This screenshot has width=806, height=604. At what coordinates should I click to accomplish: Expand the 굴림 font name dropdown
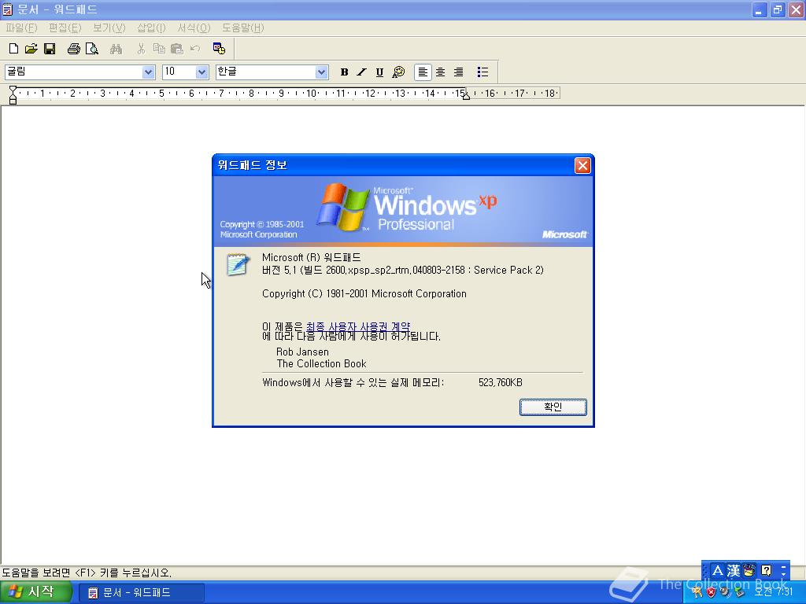point(149,72)
